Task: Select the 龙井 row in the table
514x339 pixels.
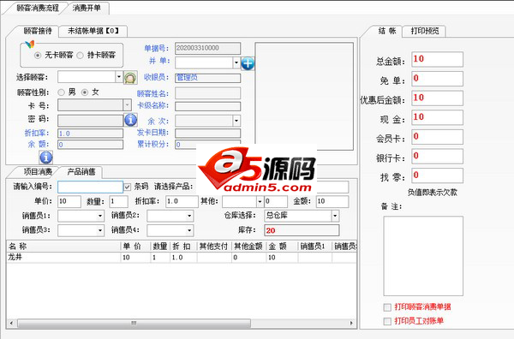Action: tap(182, 258)
